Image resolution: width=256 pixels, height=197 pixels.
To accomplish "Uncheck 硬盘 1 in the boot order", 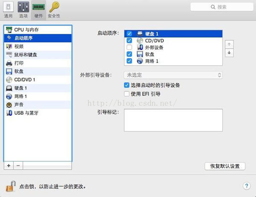I will (129, 34).
